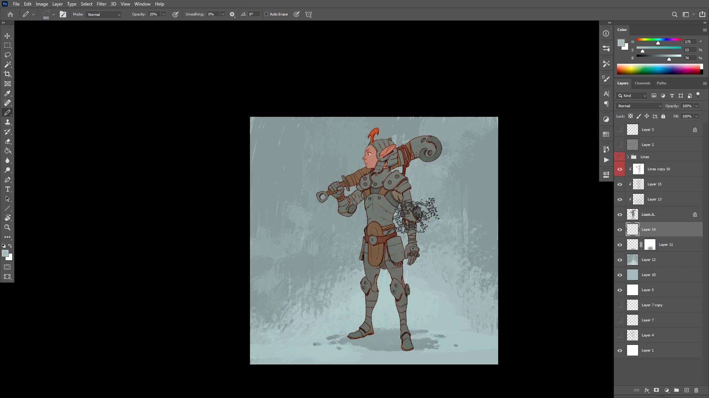Switch to the Channels tab
Viewport: 709px width, 398px height.
click(x=642, y=83)
